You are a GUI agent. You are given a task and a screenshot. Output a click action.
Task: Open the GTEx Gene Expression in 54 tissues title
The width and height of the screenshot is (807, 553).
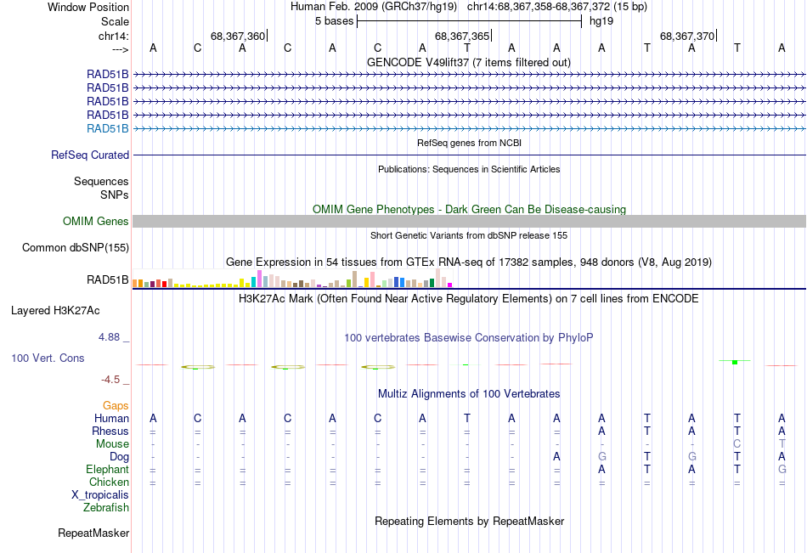pyautogui.click(x=469, y=262)
